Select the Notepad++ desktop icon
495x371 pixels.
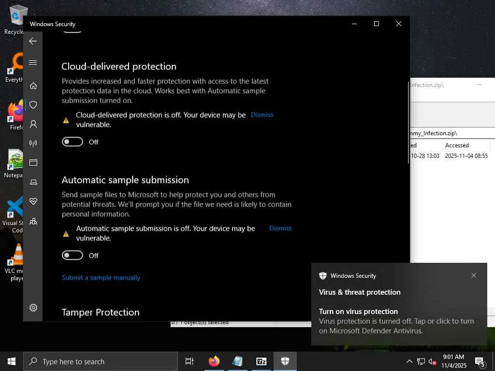[x=13, y=163]
